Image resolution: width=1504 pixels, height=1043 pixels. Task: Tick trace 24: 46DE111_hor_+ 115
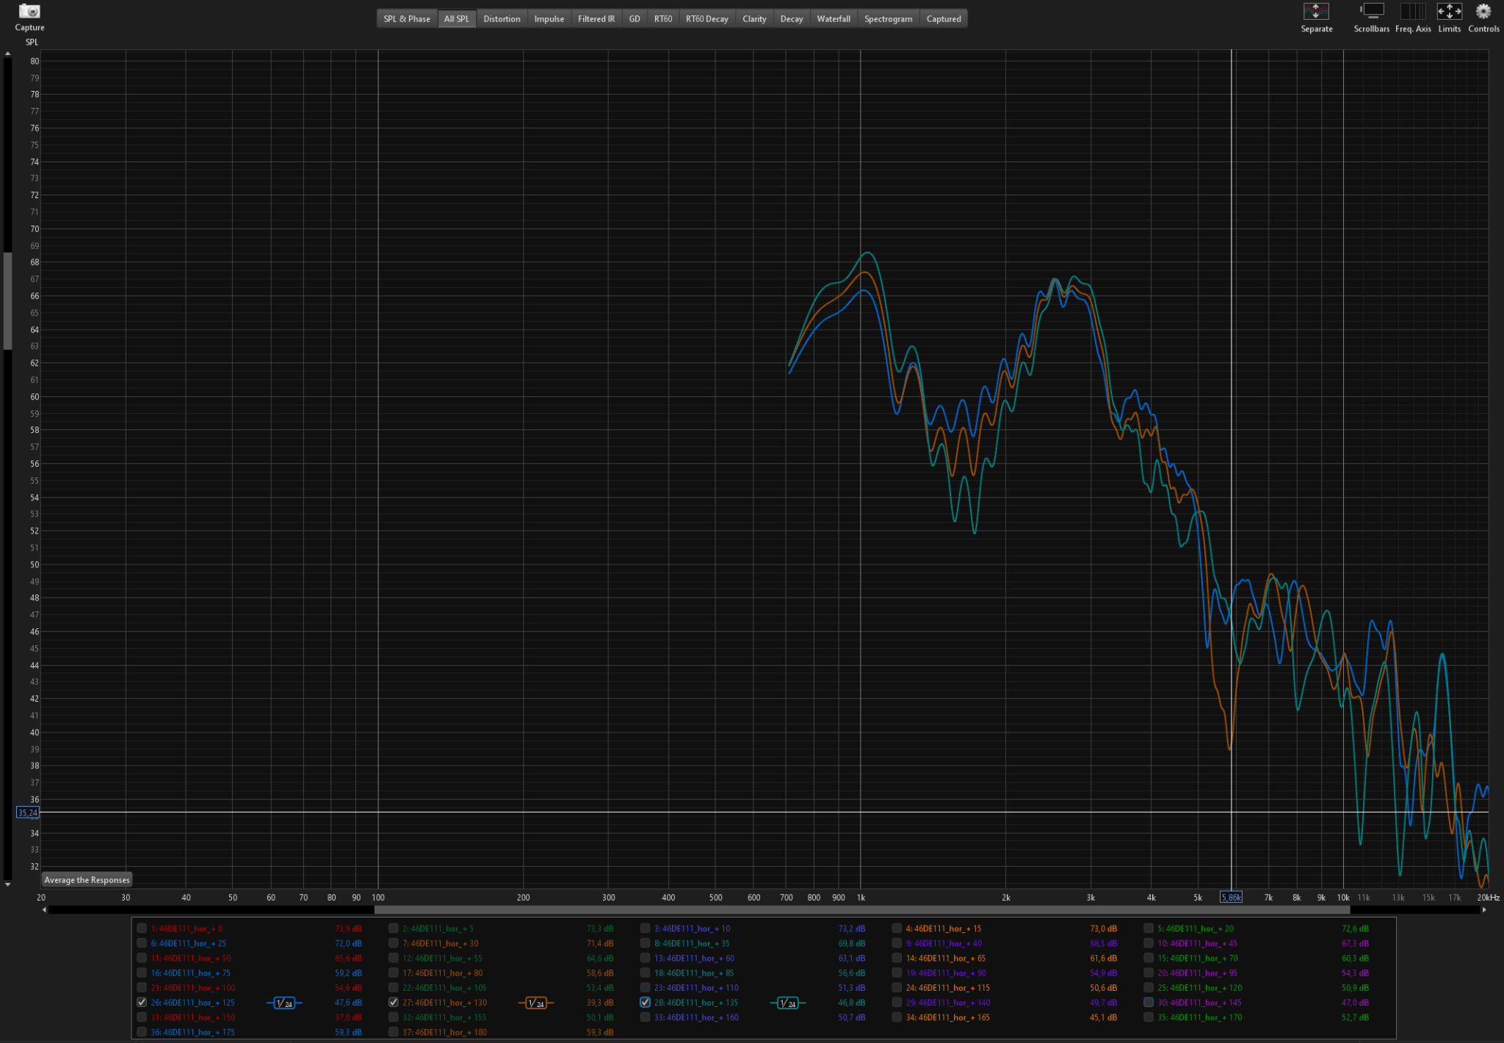[897, 988]
